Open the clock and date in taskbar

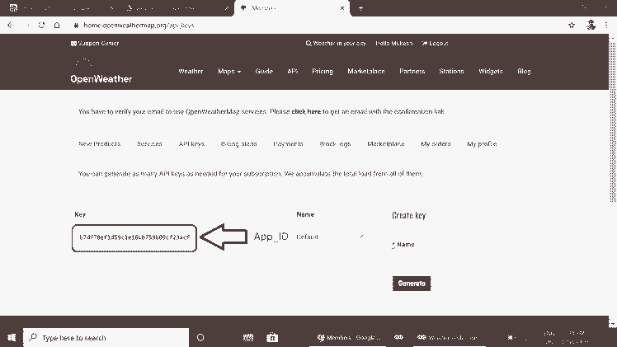[x=577, y=338]
